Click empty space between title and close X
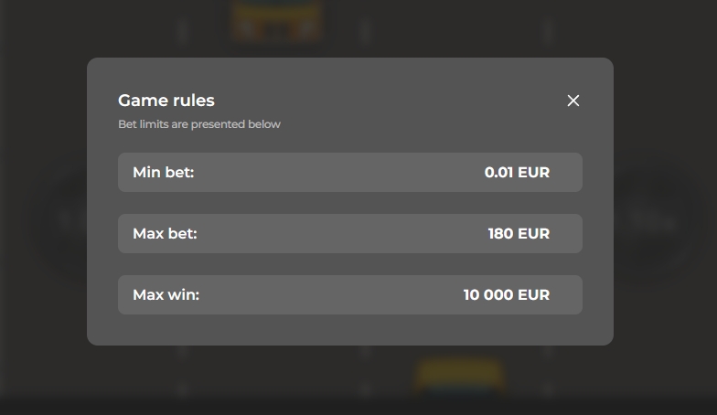The width and height of the screenshot is (717, 415). pos(389,101)
